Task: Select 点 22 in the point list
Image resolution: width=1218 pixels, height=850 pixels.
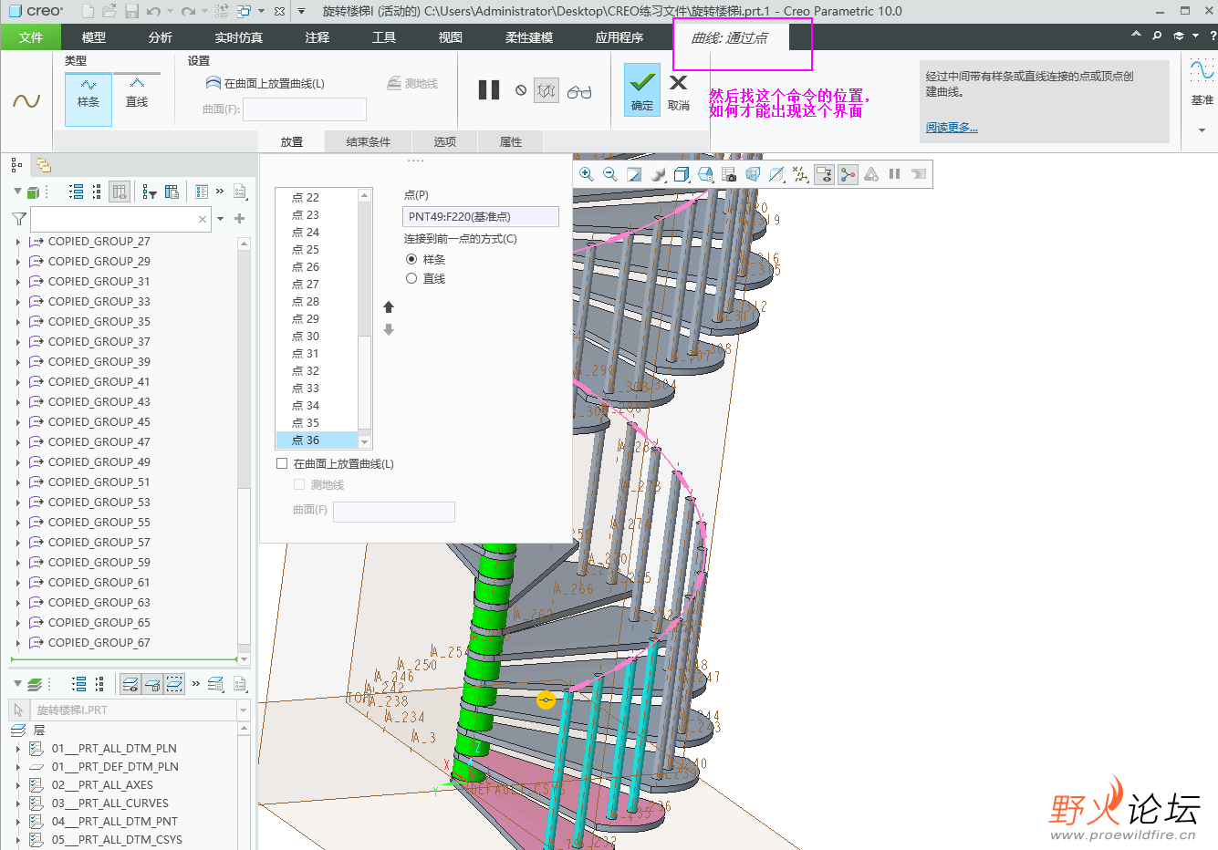Action: 318,197
